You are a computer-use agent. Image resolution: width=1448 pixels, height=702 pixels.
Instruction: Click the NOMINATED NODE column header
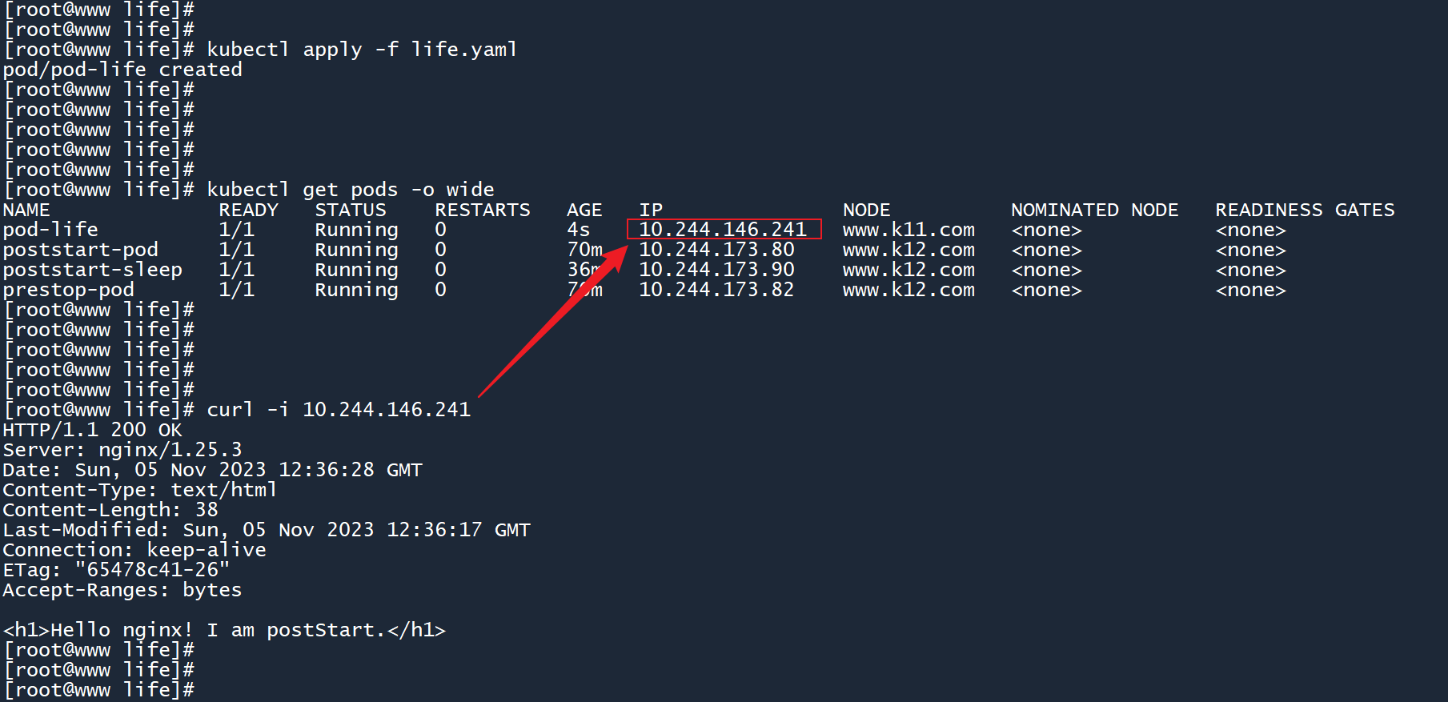tap(1094, 210)
